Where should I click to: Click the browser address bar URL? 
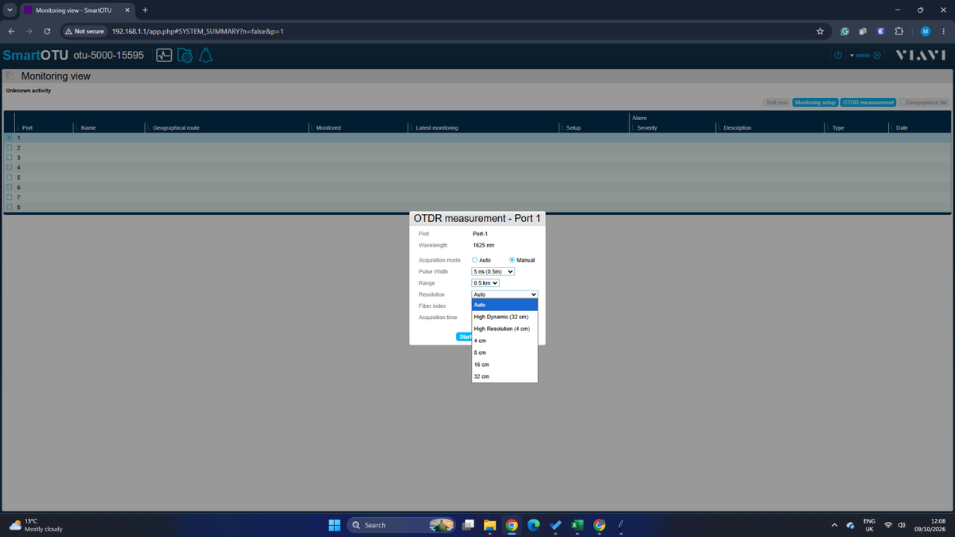[197, 31]
